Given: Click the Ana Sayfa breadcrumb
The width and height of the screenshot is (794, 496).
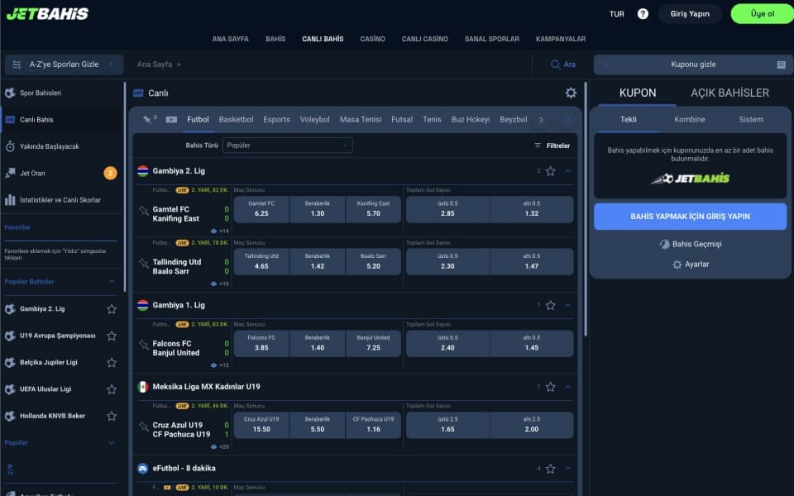Looking at the screenshot, I should pos(155,64).
